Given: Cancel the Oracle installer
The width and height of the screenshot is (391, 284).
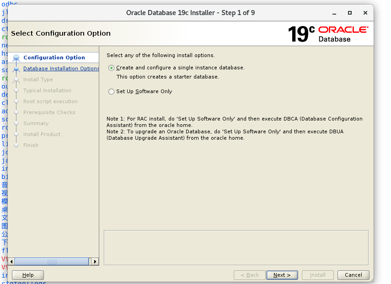Looking at the screenshot, I should point(354,275).
